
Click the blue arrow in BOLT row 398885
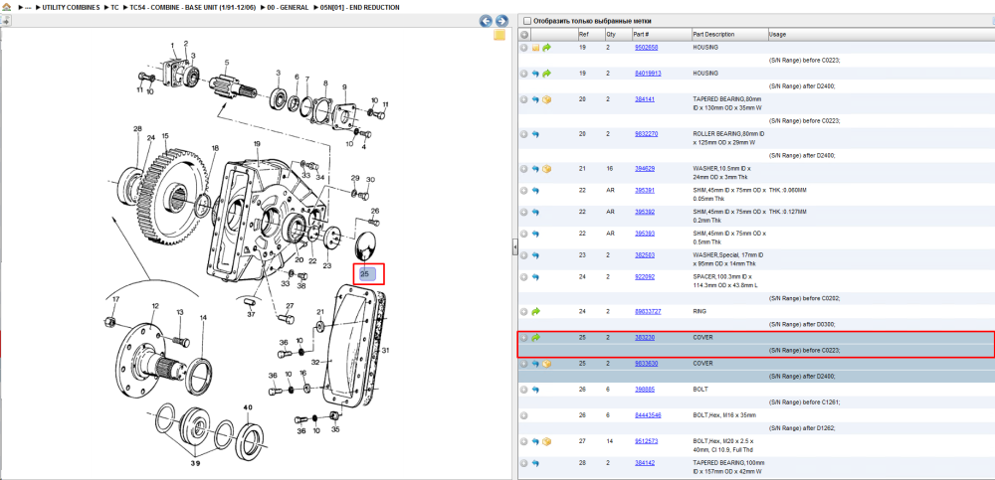536,390
